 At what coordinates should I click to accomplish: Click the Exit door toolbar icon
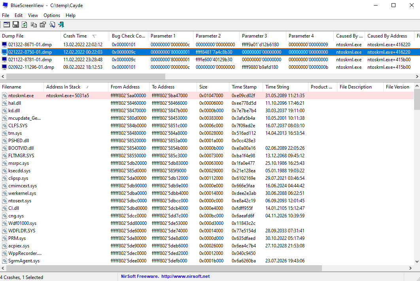point(61,25)
